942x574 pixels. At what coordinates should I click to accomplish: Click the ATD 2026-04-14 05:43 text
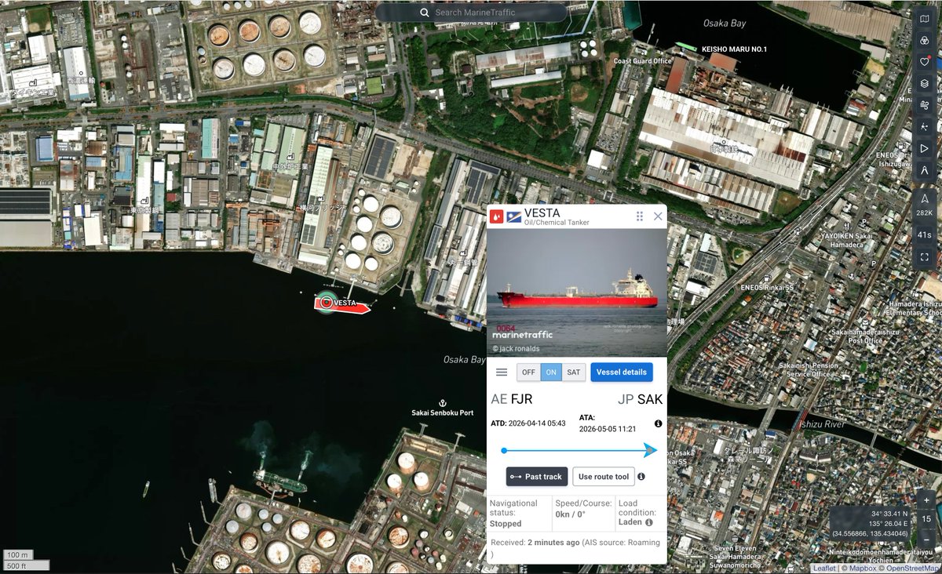(x=528, y=423)
